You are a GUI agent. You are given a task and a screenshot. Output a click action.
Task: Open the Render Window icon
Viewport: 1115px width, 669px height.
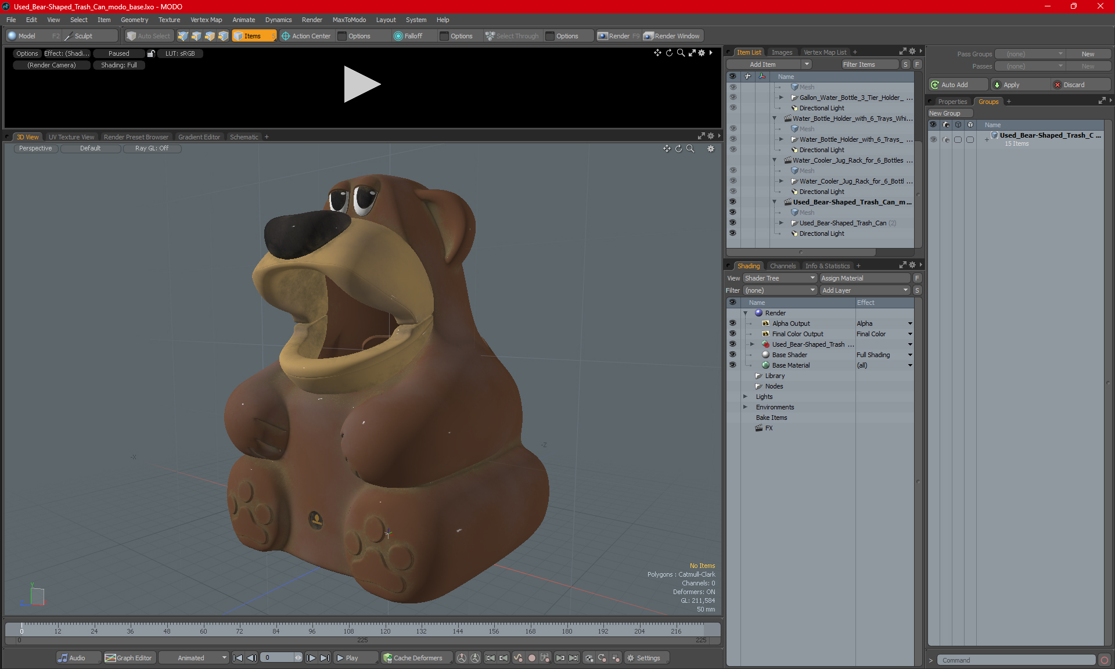(x=649, y=36)
